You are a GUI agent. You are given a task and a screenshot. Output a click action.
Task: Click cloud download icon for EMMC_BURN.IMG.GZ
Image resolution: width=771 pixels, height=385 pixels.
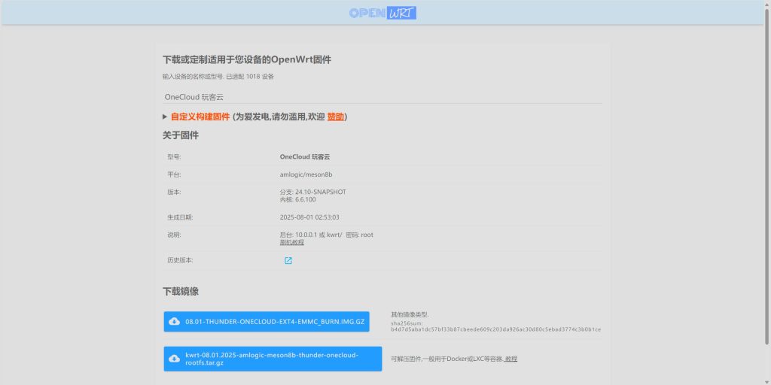click(x=174, y=322)
